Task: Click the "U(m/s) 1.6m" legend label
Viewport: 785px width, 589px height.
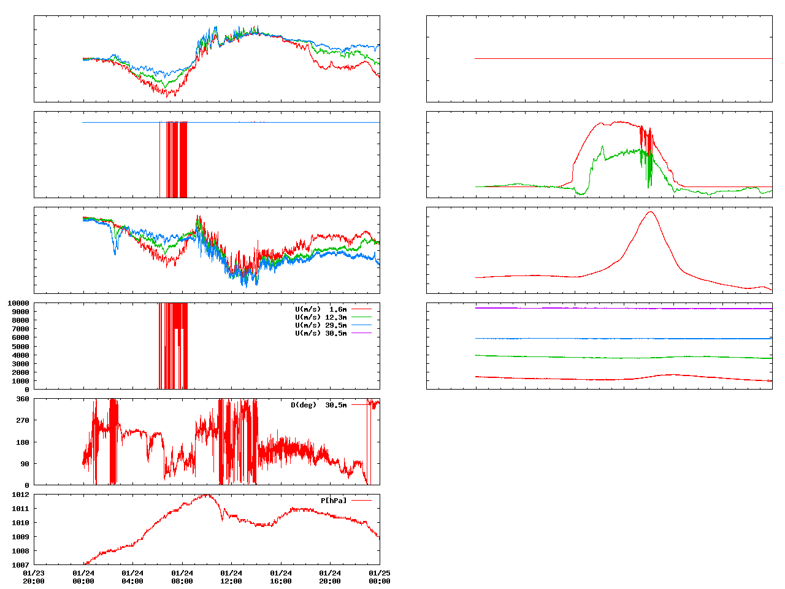Action: [x=321, y=309]
